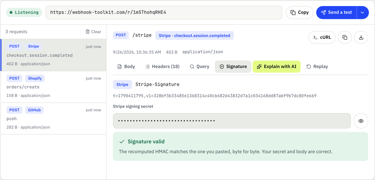Select the Stripe checkout.session.completed request

pyautogui.click(x=54, y=55)
